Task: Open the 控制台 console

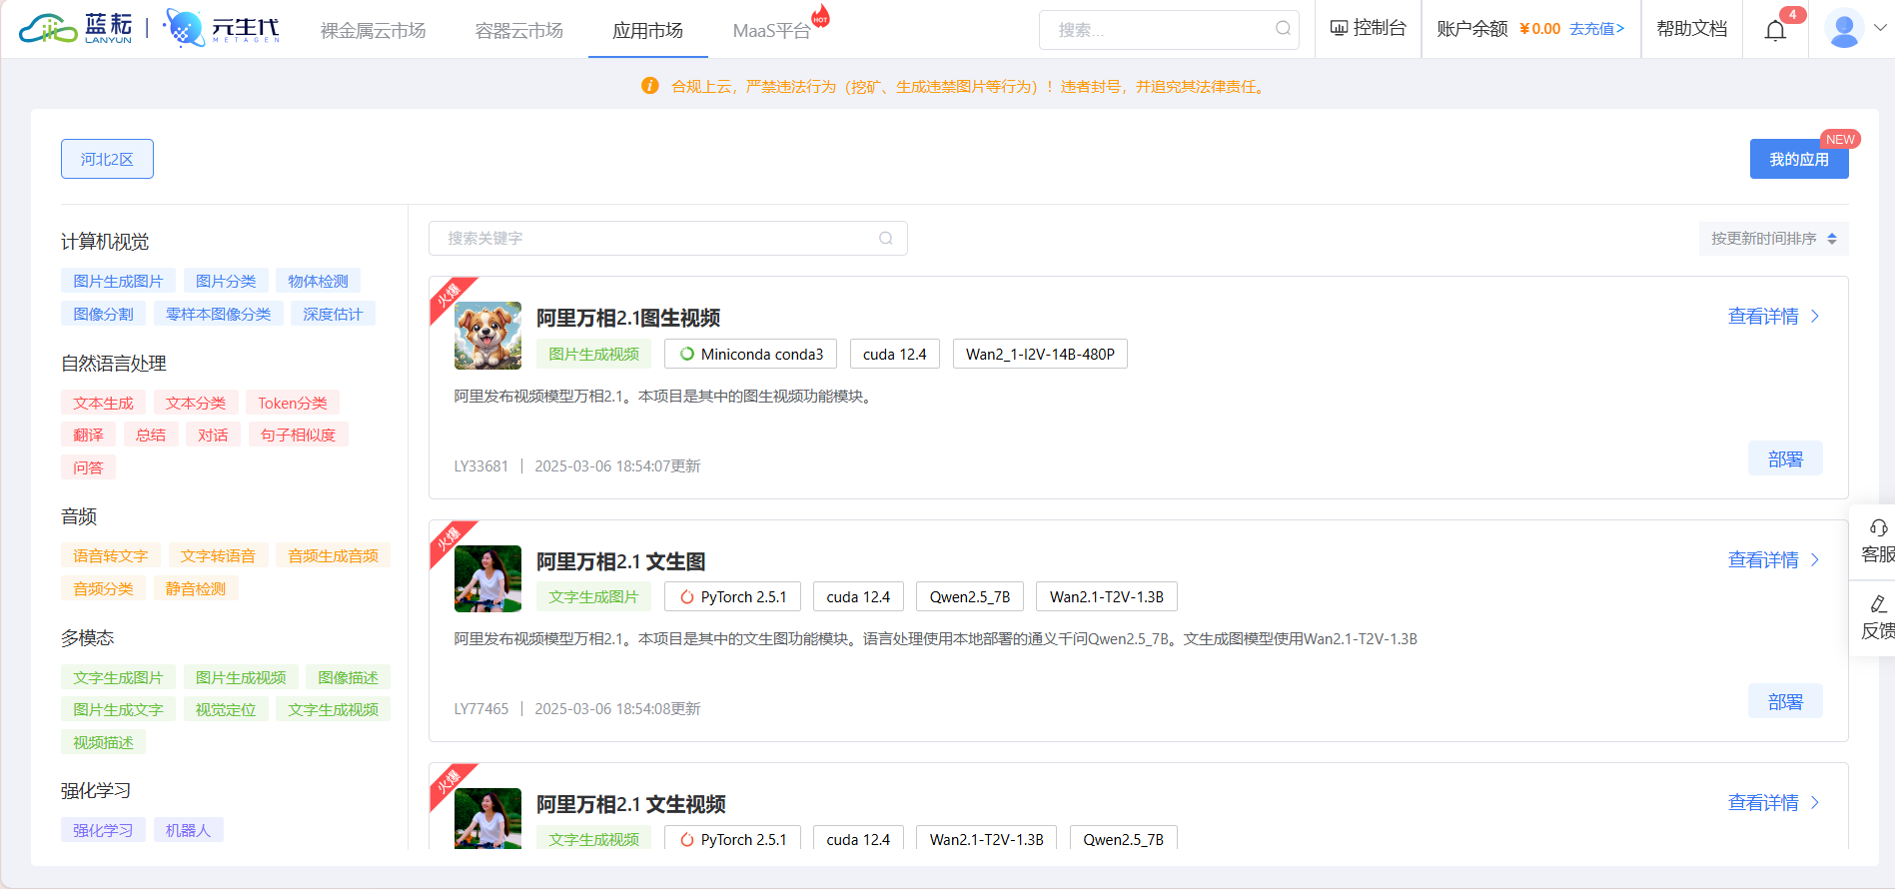Action: tap(1368, 28)
